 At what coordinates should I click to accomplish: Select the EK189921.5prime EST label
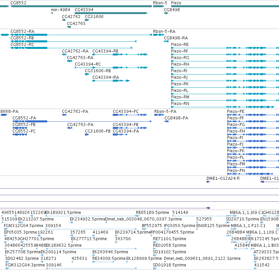[63, 213]
